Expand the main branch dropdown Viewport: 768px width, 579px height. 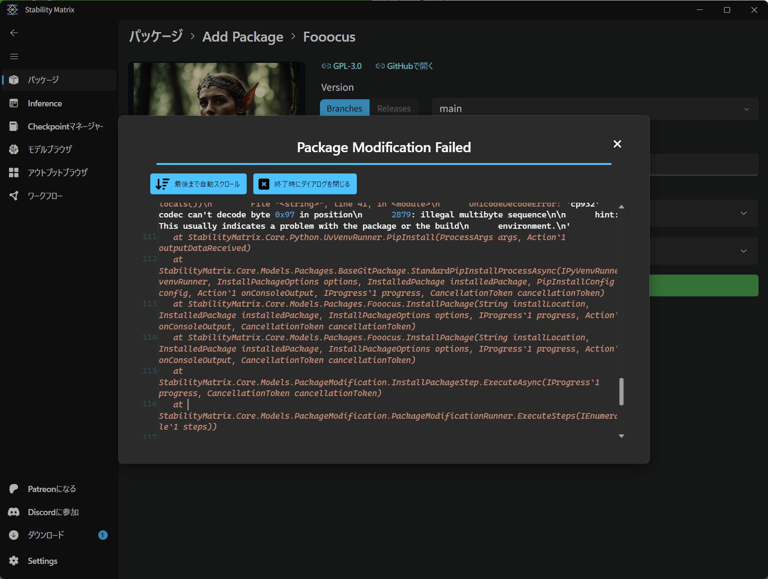click(x=595, y=109)
